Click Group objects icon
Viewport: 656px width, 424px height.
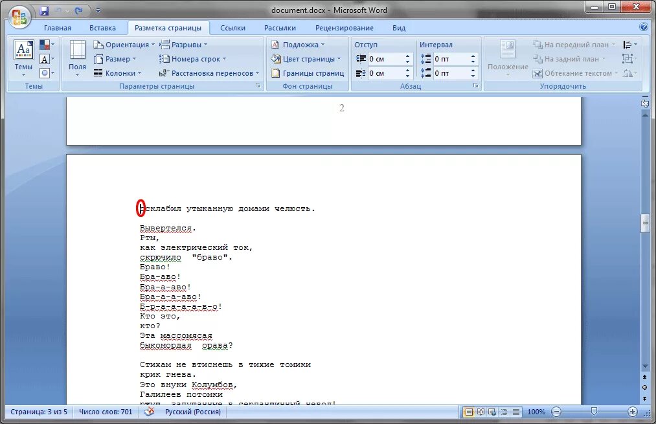(629, 58)
